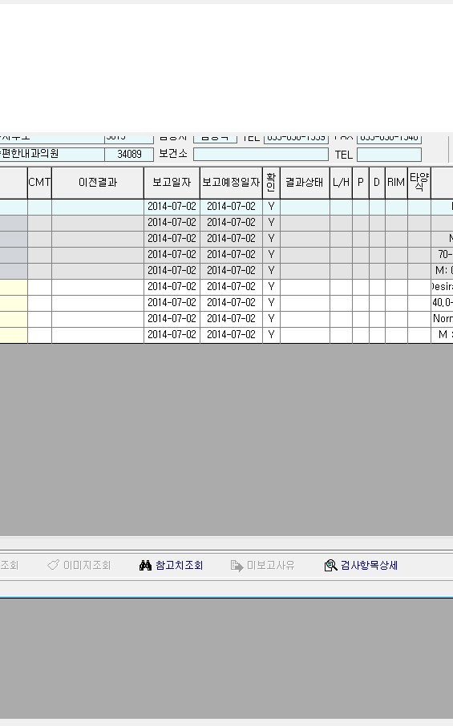
Task: Click the binoculars icon for 참고치조회
Action: click(x=145, y=566)
